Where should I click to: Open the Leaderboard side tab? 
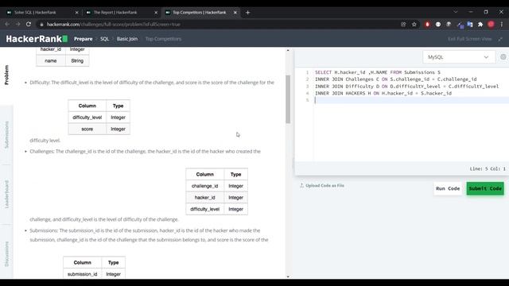click(6, 194)
